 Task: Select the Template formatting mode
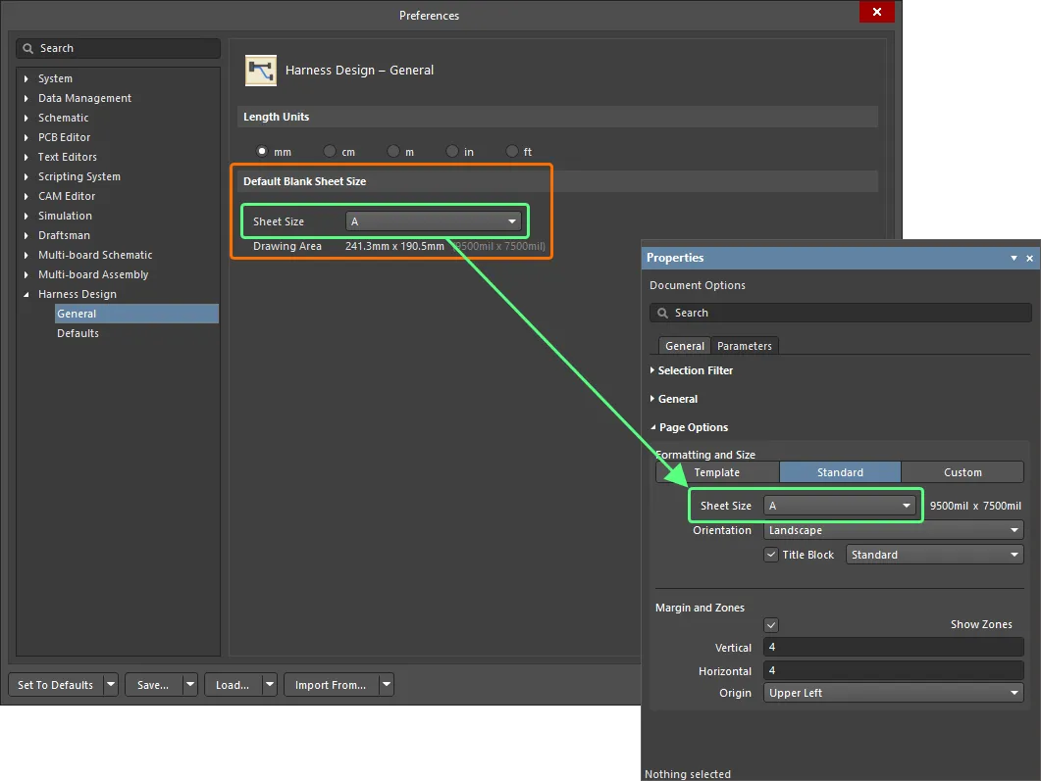tap(717, 472)
